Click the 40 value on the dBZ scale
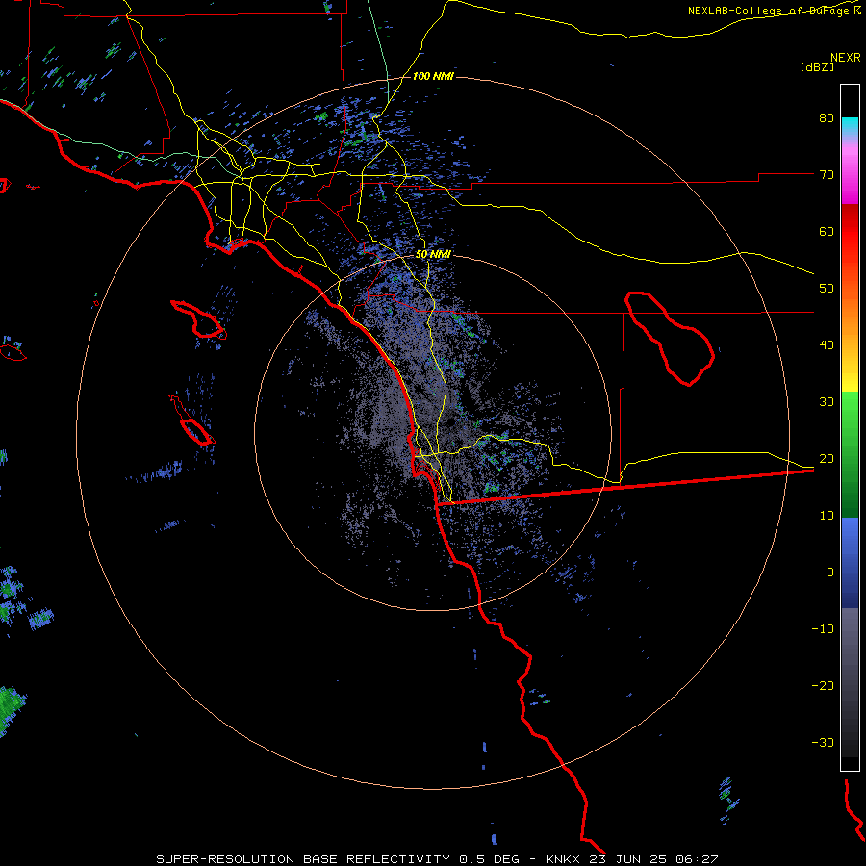866x866 pixels. pyautogui.click(x=827, y=345)
